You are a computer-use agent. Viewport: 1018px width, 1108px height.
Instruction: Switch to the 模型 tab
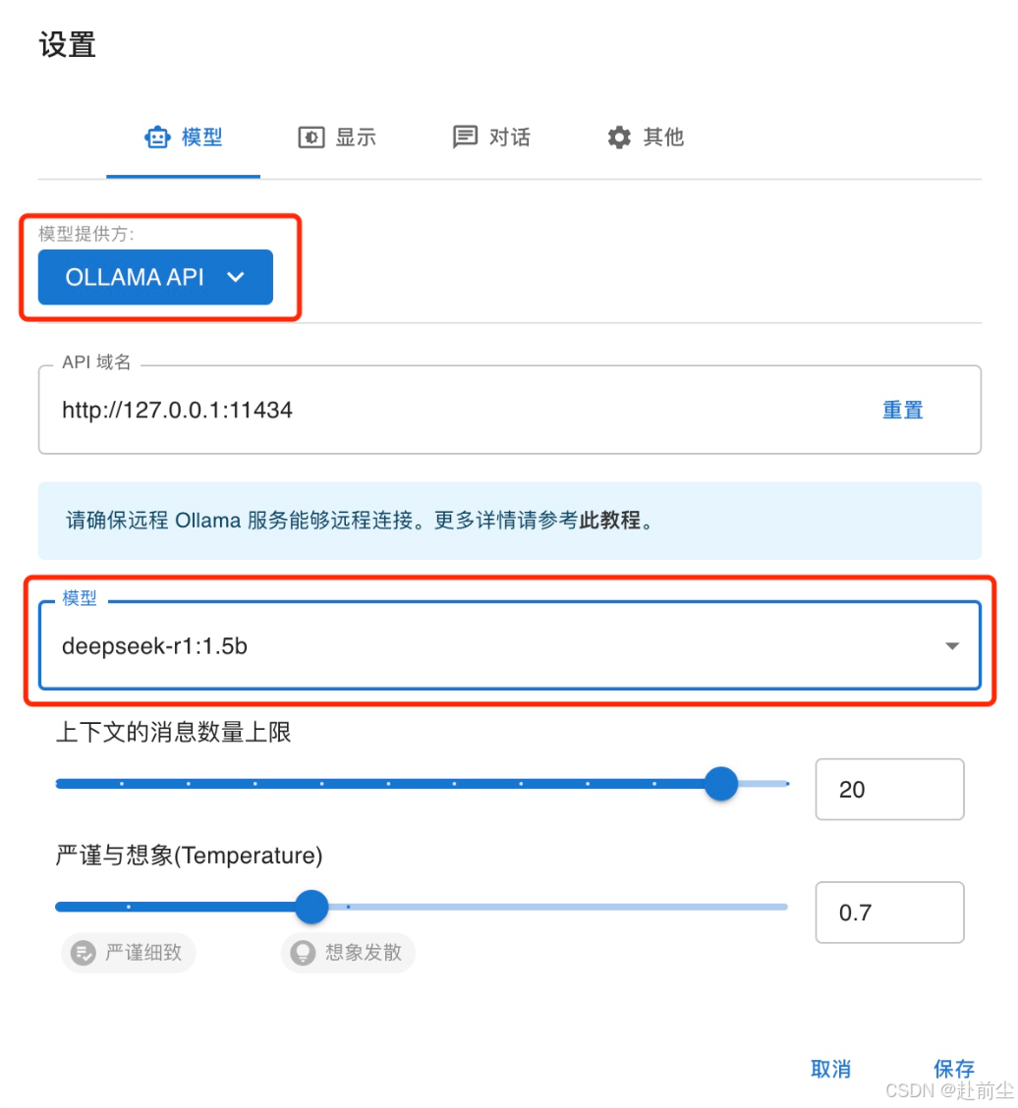click(x=183, y=138)
